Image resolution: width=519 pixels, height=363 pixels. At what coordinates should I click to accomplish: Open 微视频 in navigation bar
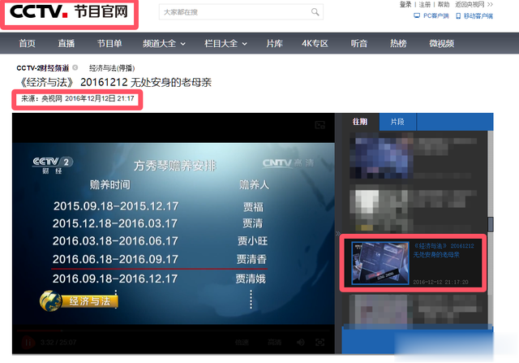[x=441, y=43]
